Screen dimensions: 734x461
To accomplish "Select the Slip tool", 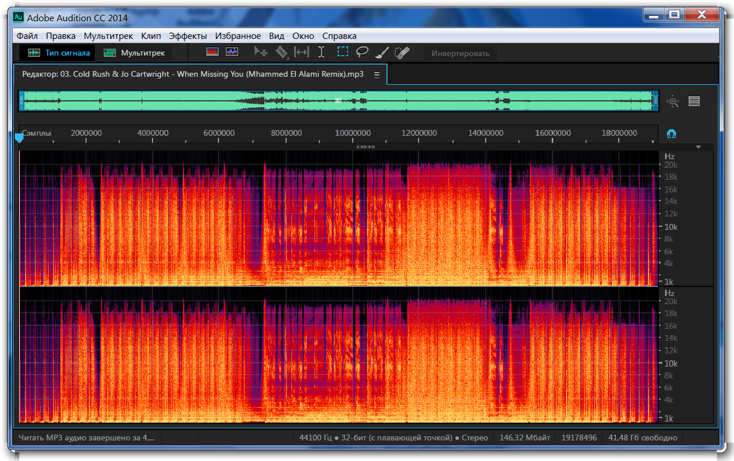I will 301,52.
